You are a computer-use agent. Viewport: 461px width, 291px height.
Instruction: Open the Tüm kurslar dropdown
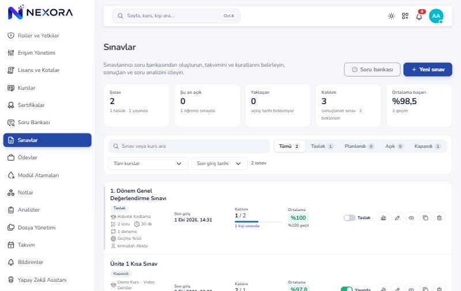pyautogui.click(x=148, y=163)
